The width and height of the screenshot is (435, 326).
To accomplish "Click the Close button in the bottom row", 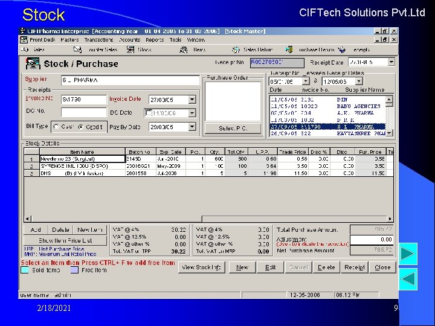I will (x=382, y=267).
